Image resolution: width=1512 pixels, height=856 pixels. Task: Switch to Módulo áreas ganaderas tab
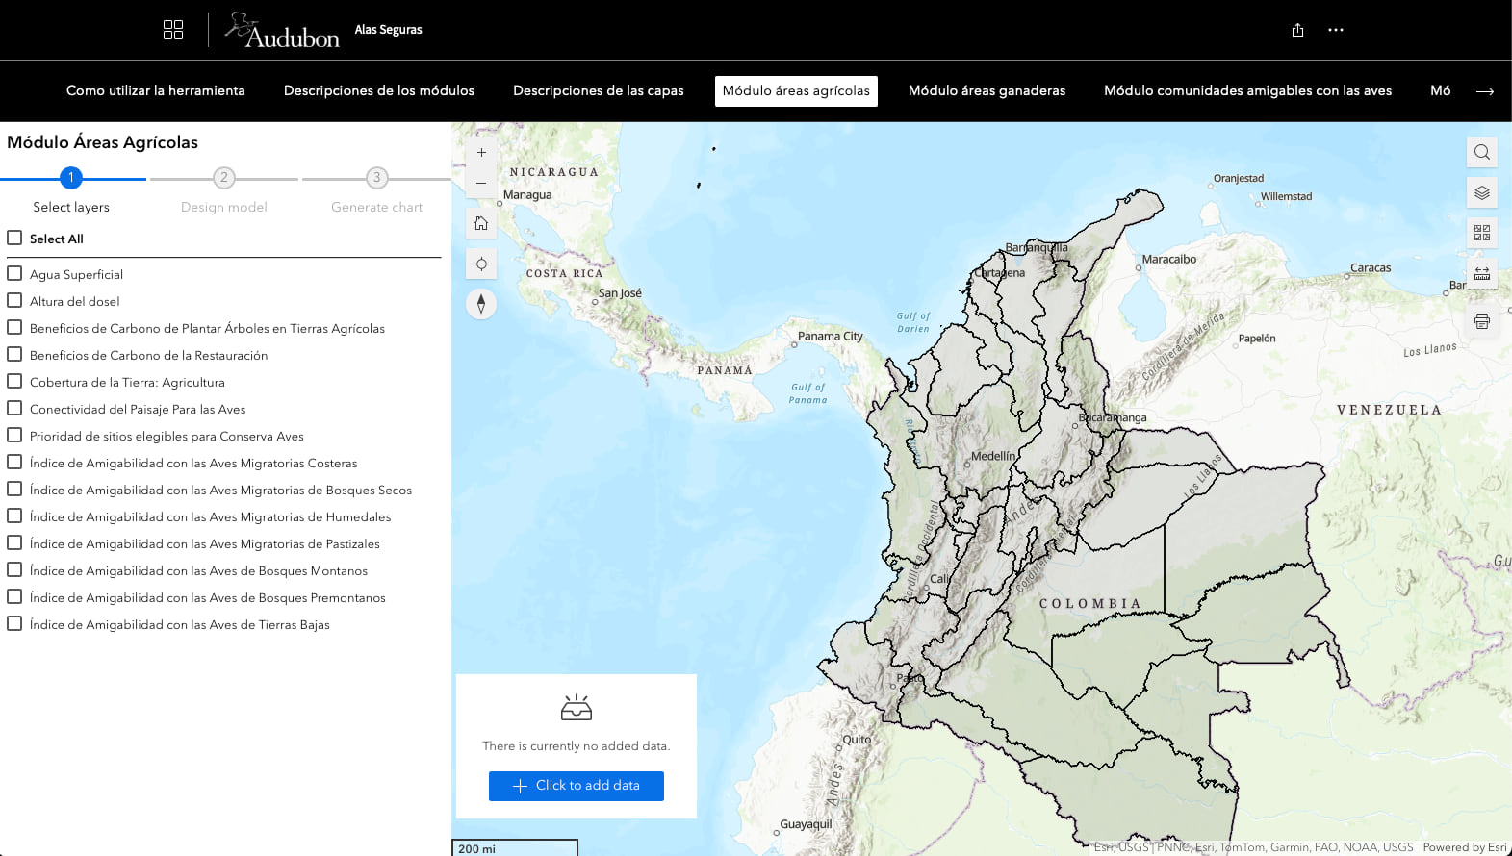point(987,90)
